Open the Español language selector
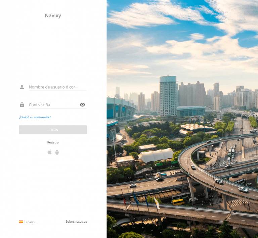Viewport: 258px width, 238px height. [x=27, y=222]
